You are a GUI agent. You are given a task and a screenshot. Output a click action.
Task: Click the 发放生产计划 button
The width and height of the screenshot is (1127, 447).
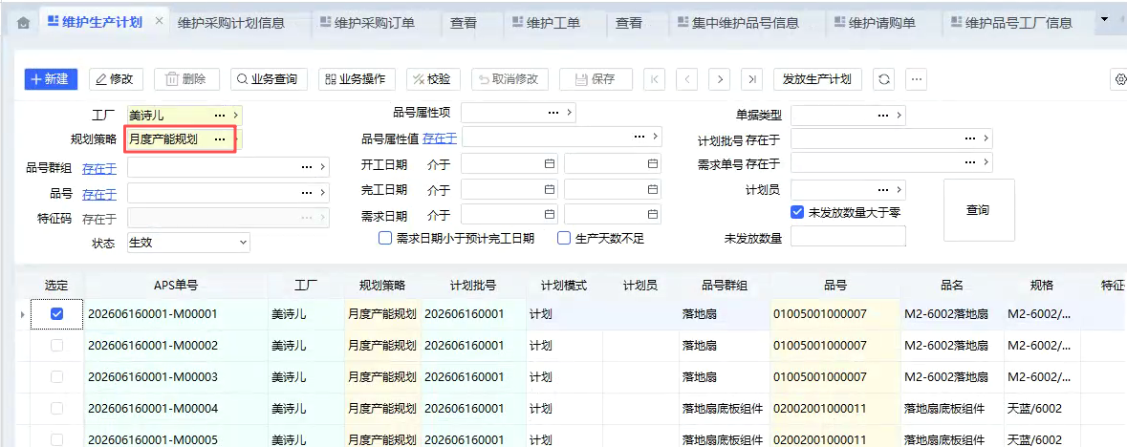coord(817,79)
